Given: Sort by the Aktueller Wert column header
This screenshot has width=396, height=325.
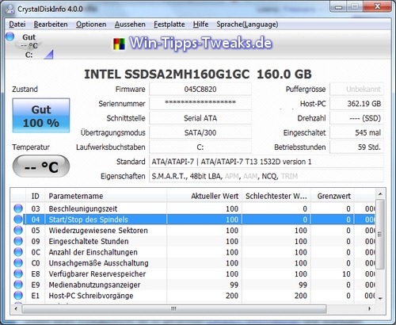Looking at the screenshot, I should [x=204, y=196].
